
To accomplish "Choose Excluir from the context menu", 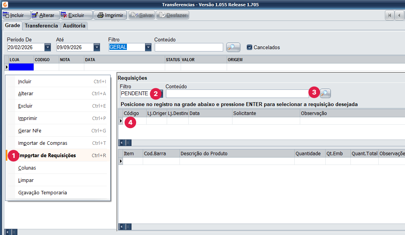I will click(x=58, y=106).
